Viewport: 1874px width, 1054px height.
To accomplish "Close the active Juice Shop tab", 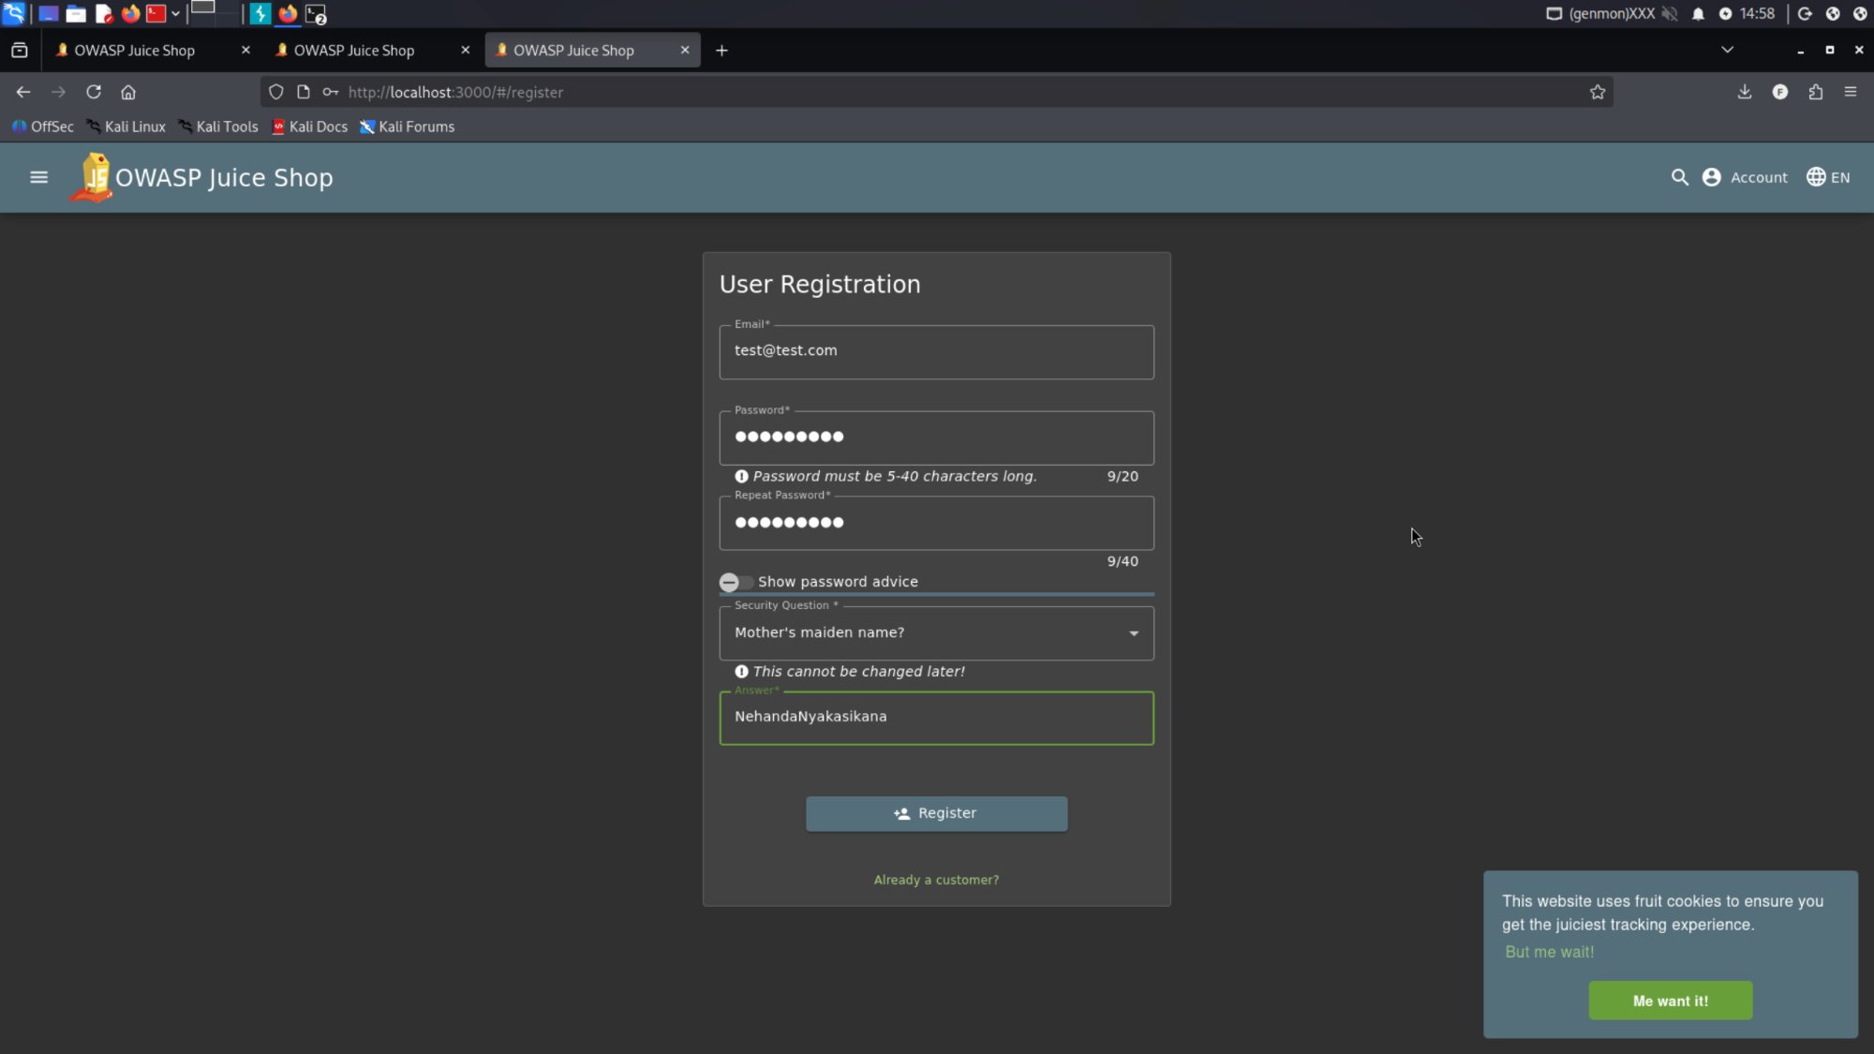I will point(685,51).
